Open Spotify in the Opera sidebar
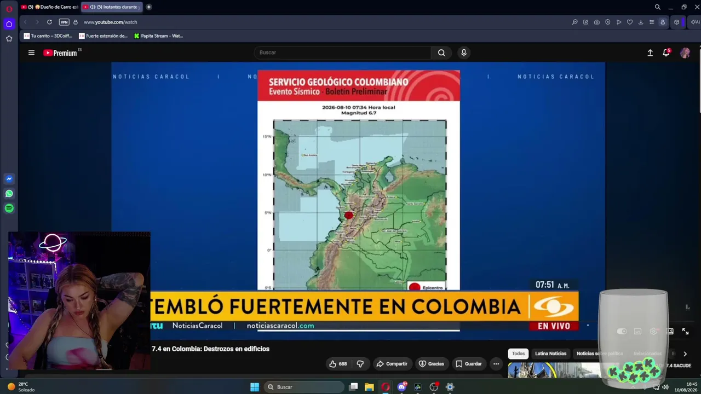 tap(9, 208)
